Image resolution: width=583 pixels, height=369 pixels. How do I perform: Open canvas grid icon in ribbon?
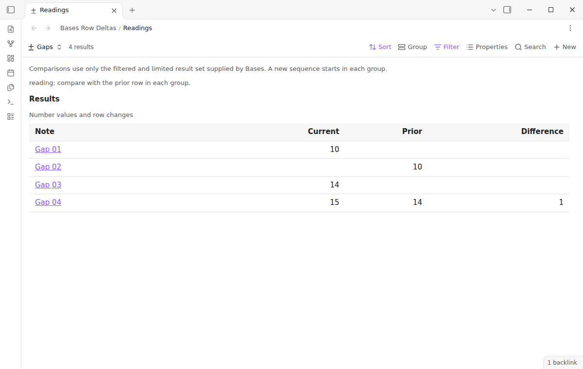11,58
